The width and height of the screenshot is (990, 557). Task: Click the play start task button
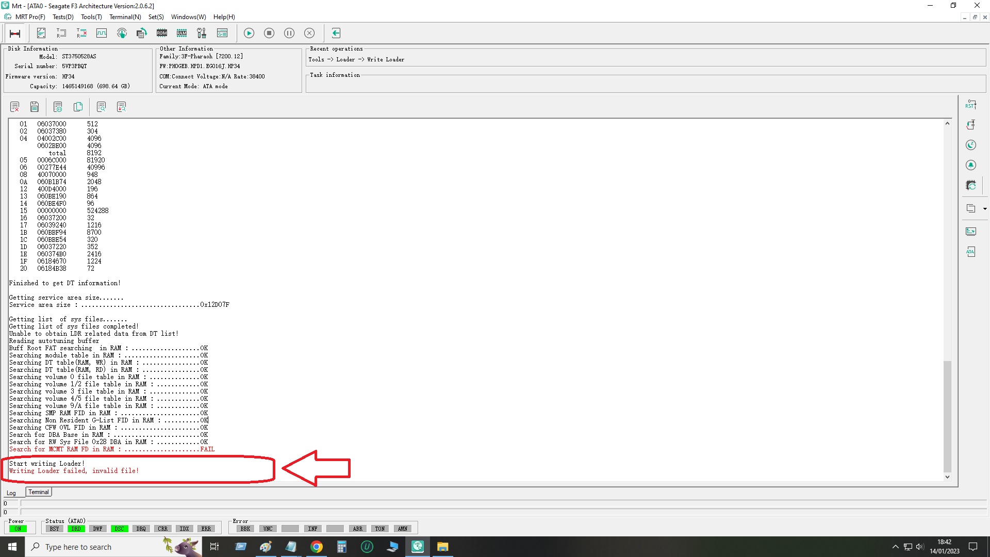[x=249, y=34]
